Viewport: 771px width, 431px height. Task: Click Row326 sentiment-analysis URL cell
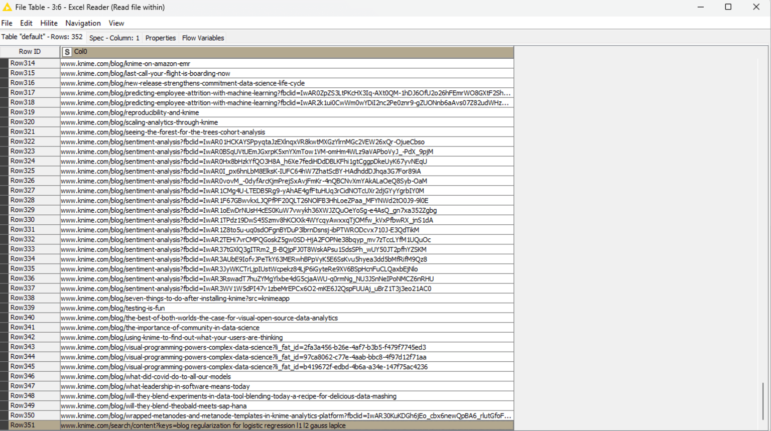tap(287, 181)
